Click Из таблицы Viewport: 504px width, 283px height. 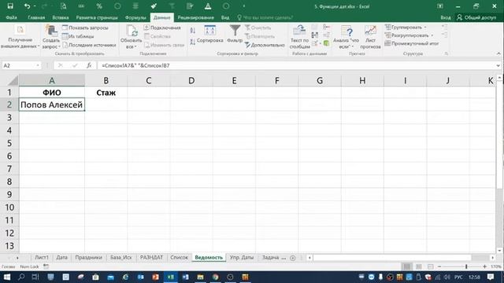(x=78, y=37)
